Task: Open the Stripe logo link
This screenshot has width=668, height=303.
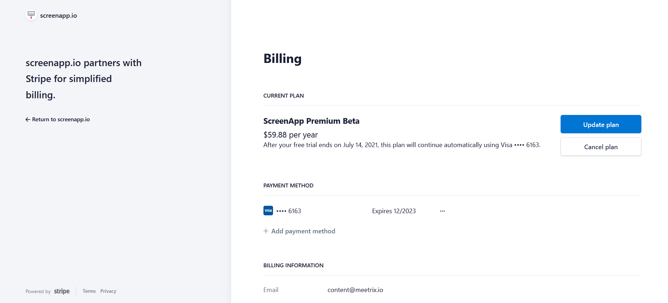Action: 62,291
